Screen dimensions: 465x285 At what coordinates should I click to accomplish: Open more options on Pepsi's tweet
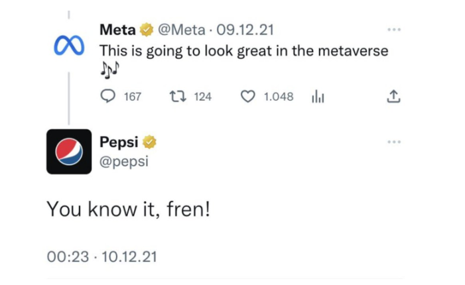[x=394, y=142]
